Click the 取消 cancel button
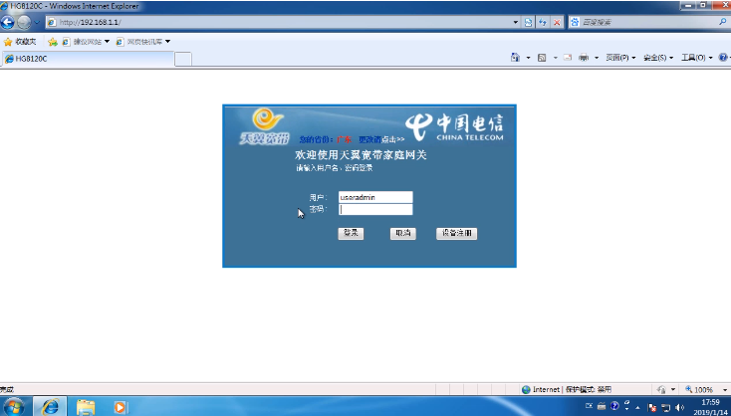The height and width of the screenshot is (416, 731). coord(402,234)
